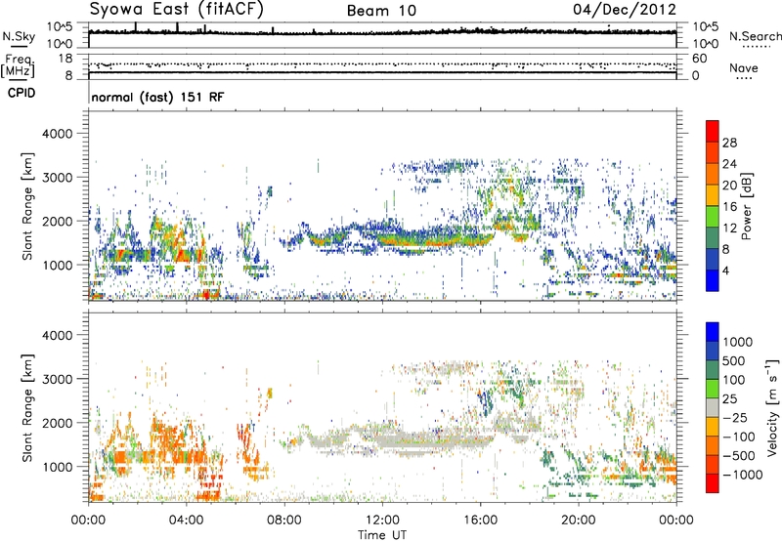This screenshot has width=782, height=541.
Task: Click the 'normal (fast) 151 RF' mode text
Action: [157, 97]
